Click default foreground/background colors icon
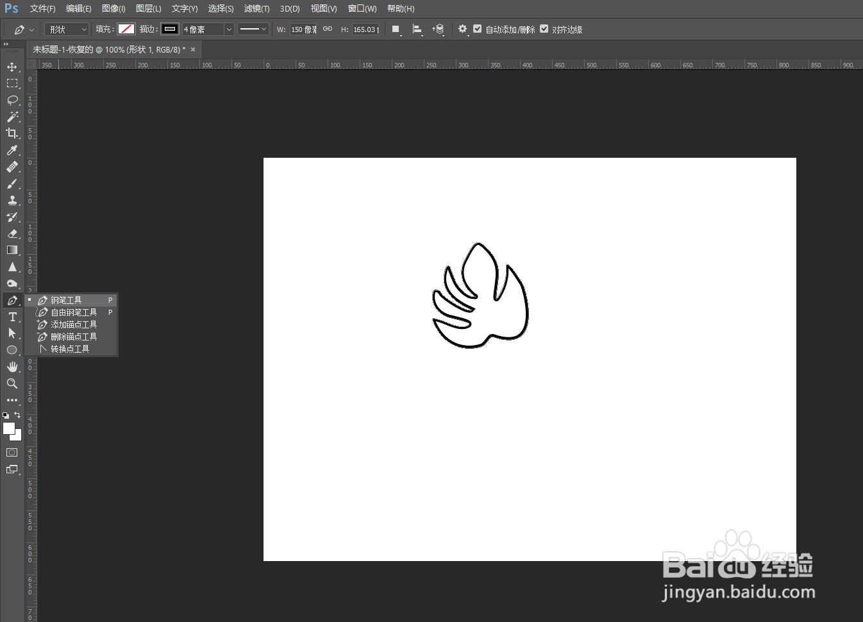863x622 pixels. click(6, 415)
